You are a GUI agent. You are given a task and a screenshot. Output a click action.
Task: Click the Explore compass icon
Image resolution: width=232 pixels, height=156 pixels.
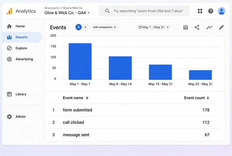(9, 48)
